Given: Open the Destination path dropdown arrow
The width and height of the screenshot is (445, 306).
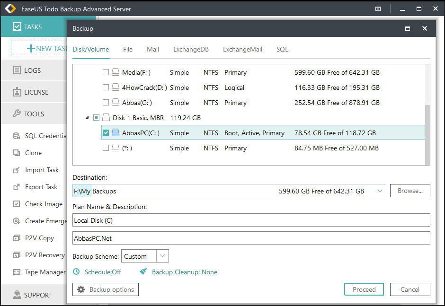Looking at the screenshot, I should [380, 191].
